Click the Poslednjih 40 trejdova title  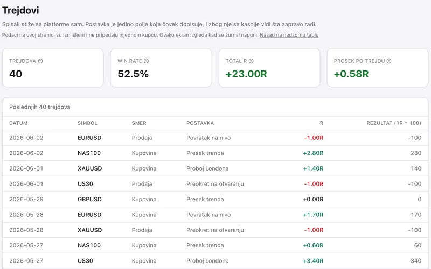tap(39, 107)
